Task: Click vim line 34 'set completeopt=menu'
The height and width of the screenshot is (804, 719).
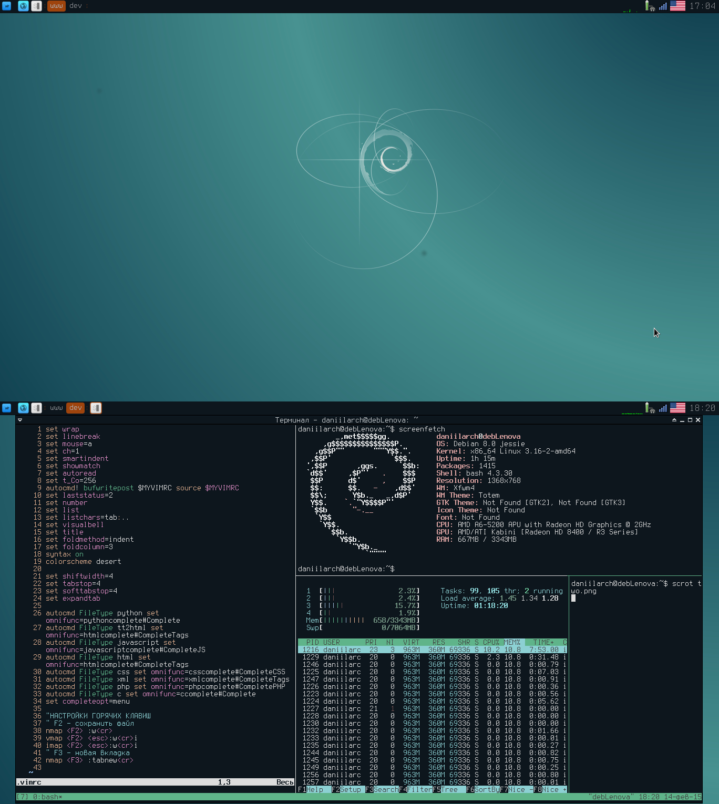Action: point(88,701)
